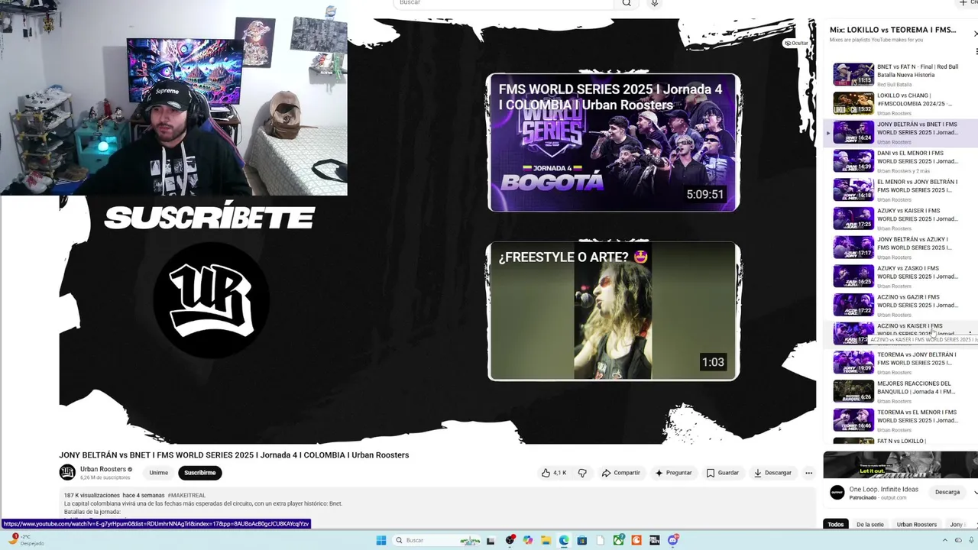
Task: Open File Explorer from taskbar
Action: [x=546, y=540]
